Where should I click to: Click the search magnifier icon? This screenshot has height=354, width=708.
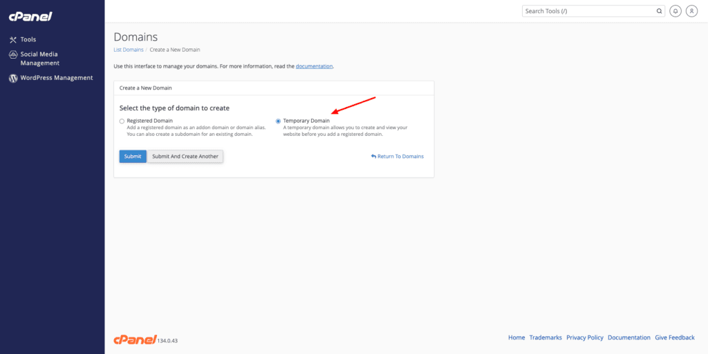pyautogui.click(x=659, y=11)
